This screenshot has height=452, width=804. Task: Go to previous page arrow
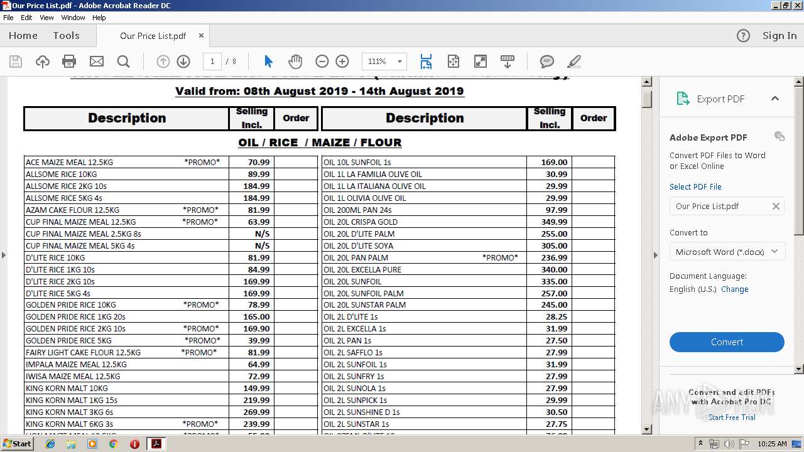[163, 62]
